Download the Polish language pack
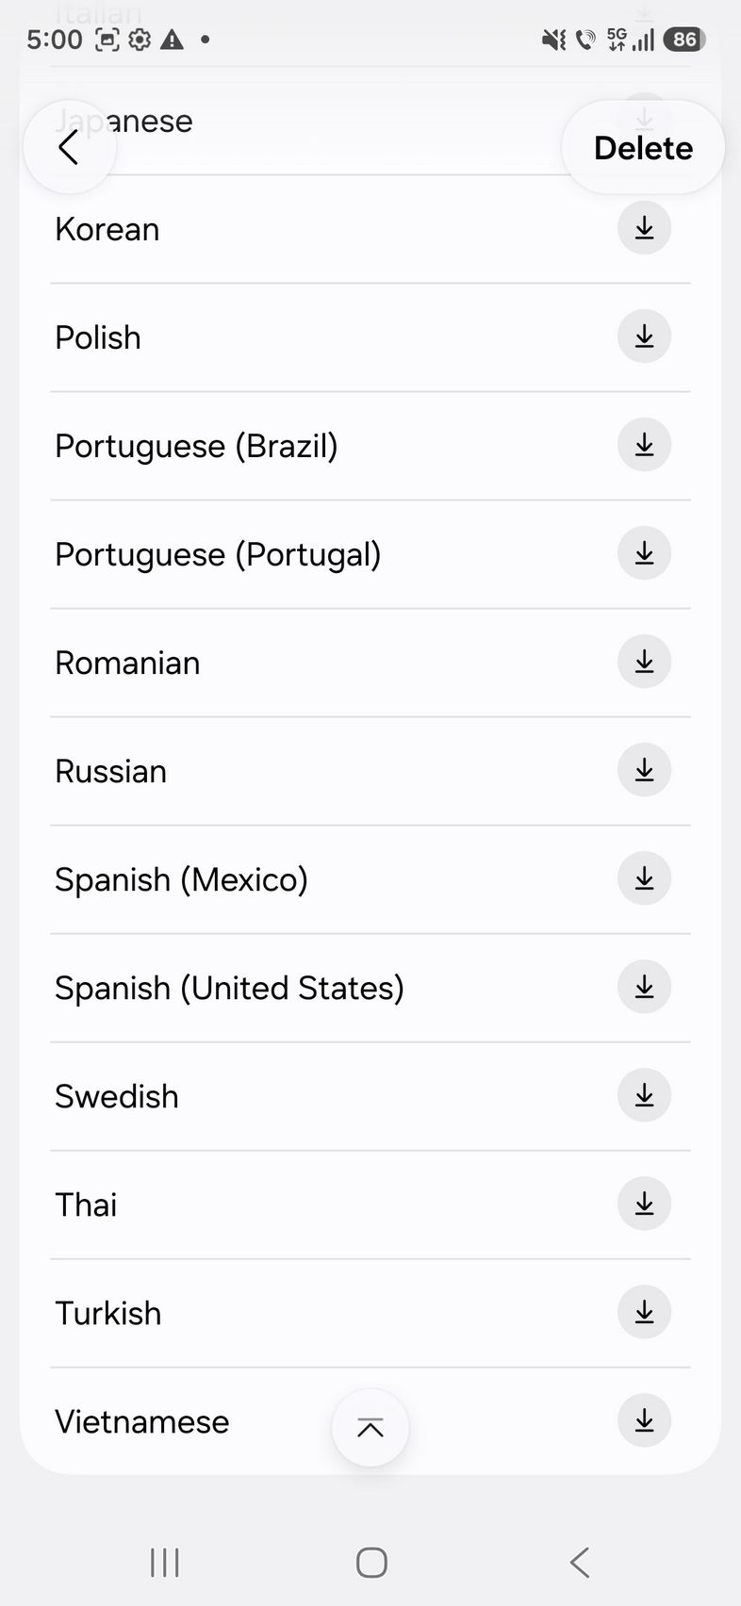Screen dimensions: 741x1606 pos(644,336)
